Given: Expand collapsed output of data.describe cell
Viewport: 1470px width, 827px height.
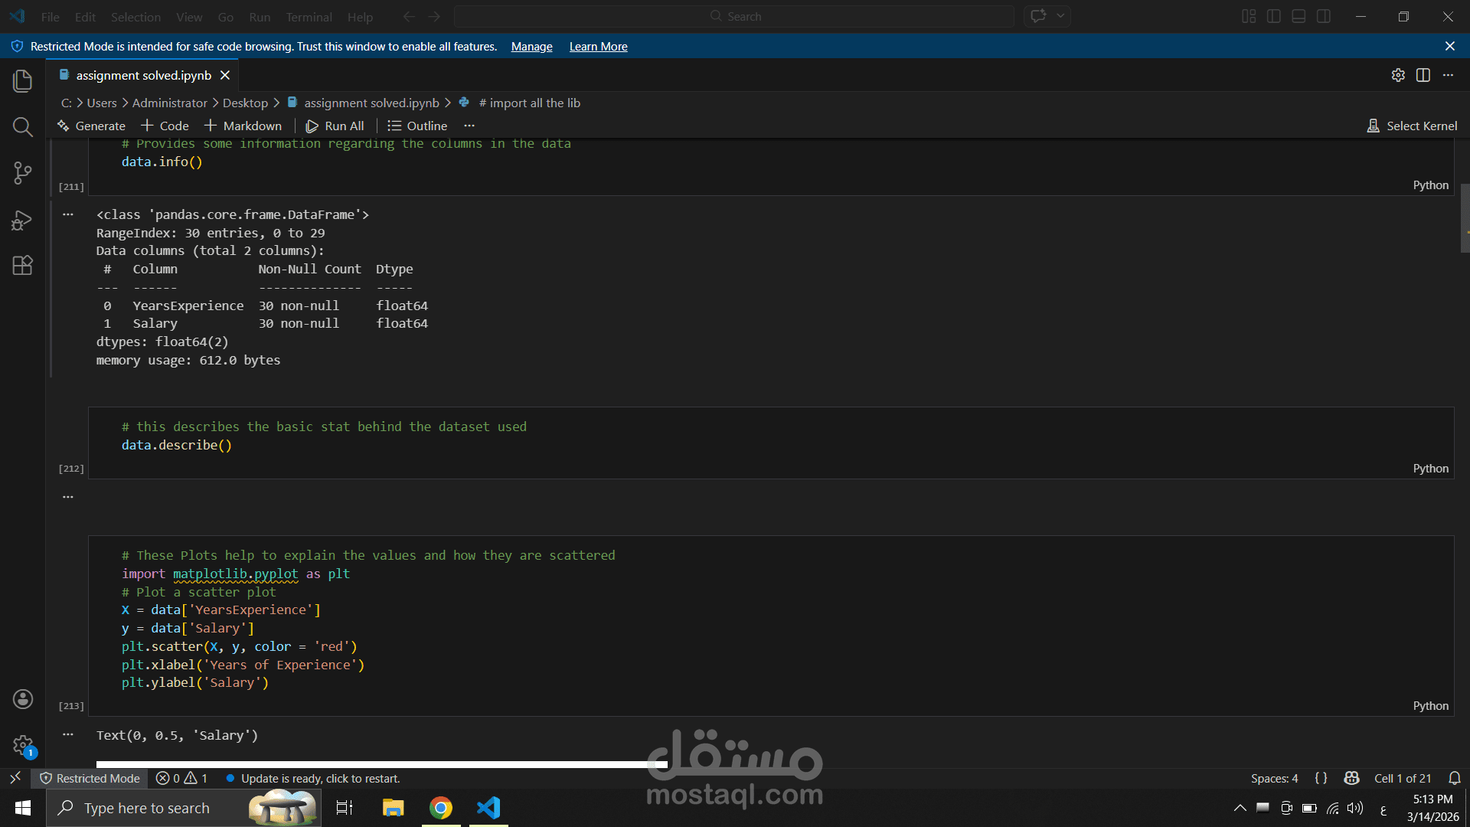Looking at the screenshot, I should tap(68, 497).
